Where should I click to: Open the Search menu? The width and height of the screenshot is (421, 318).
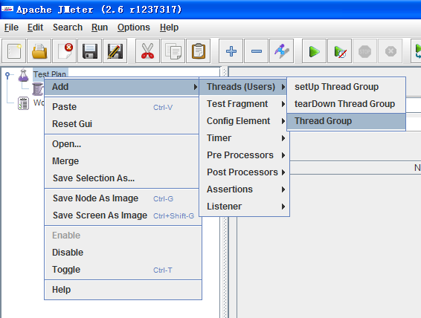click(x=68, y=27)
